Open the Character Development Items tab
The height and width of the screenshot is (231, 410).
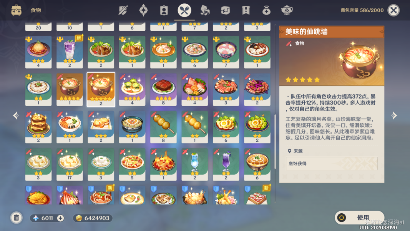point(164,10)
